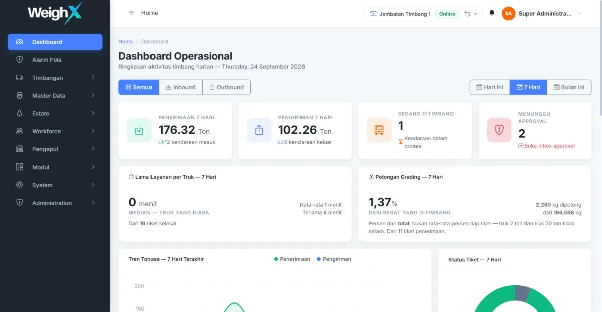This screenshot has height=312, width=602.
Task: Click the Estate tree icon
Action: [x=20, y=113]
